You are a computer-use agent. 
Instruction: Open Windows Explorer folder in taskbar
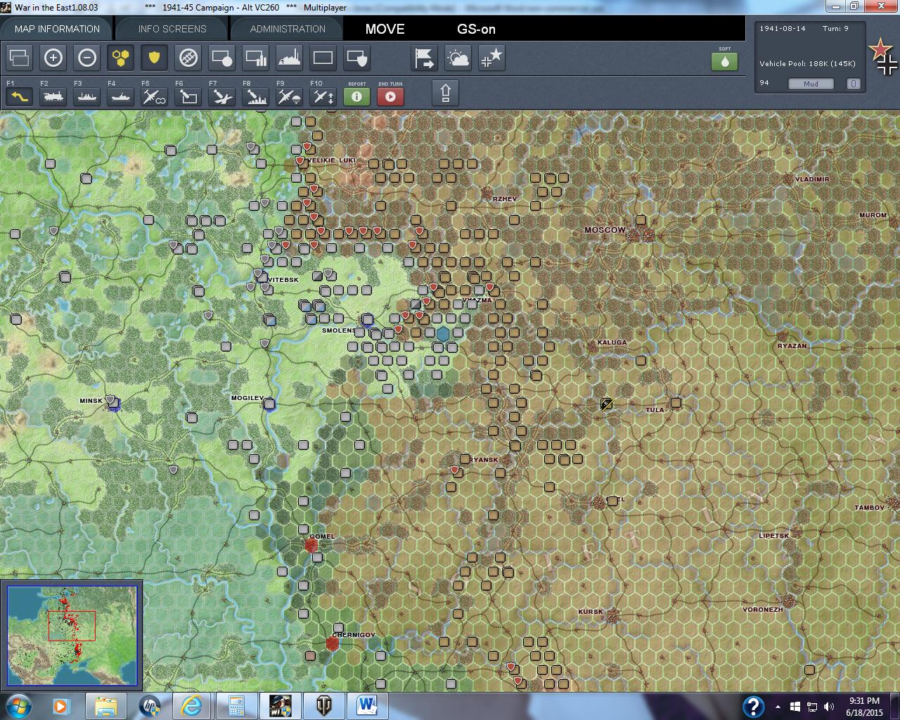click(x=105, y=706)
